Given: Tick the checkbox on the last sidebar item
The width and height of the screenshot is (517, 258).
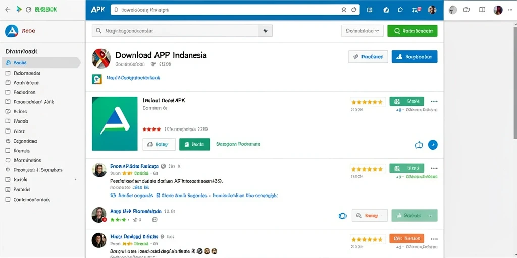Looking at the screenshot, I should [8, 200].
